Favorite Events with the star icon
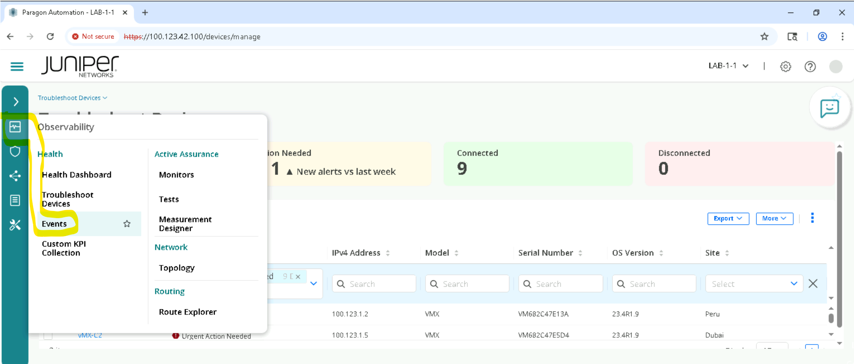This screenshot has height=364, width=854. coord(127,224)
